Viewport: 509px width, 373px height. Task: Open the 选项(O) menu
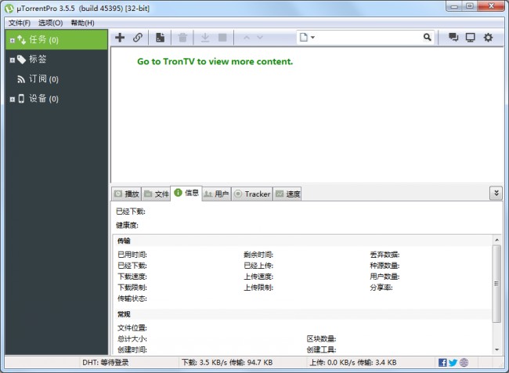pyautogui.click(x=51, y=23)
